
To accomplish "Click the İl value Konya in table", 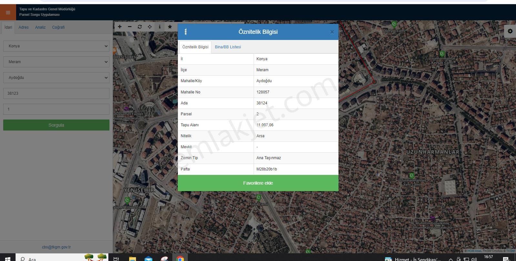I will point(262,59).
